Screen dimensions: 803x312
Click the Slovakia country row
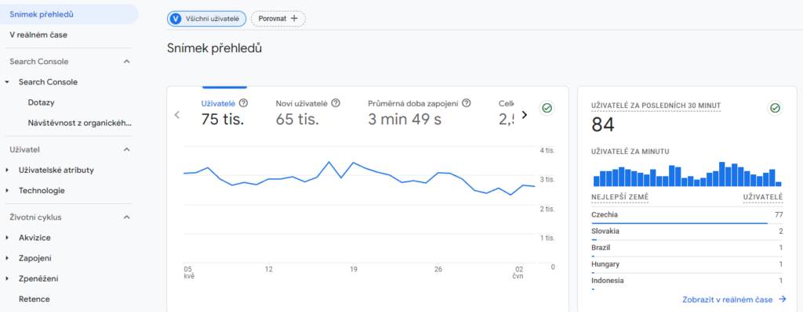point(687,231)
